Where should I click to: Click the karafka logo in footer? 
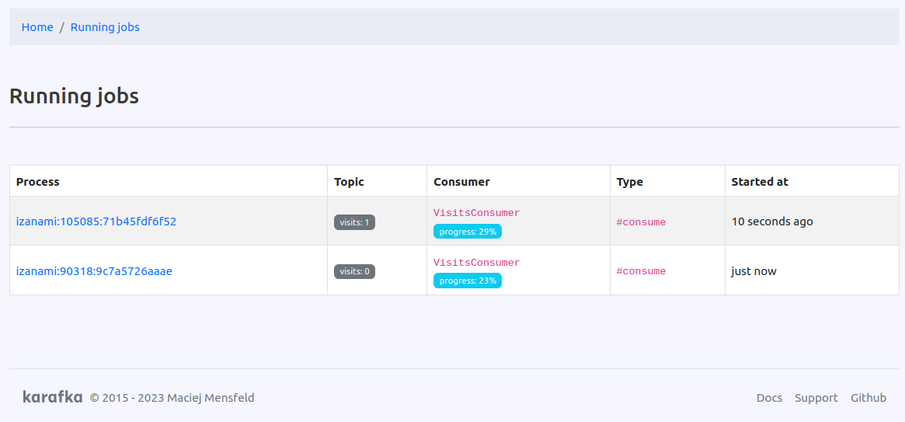pyautogui.click(x=53, y=396)
